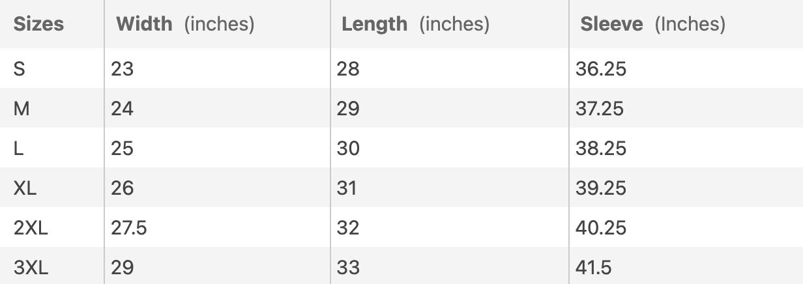
Task: Click the Width (inches) column header
Action: pos(185,24)
